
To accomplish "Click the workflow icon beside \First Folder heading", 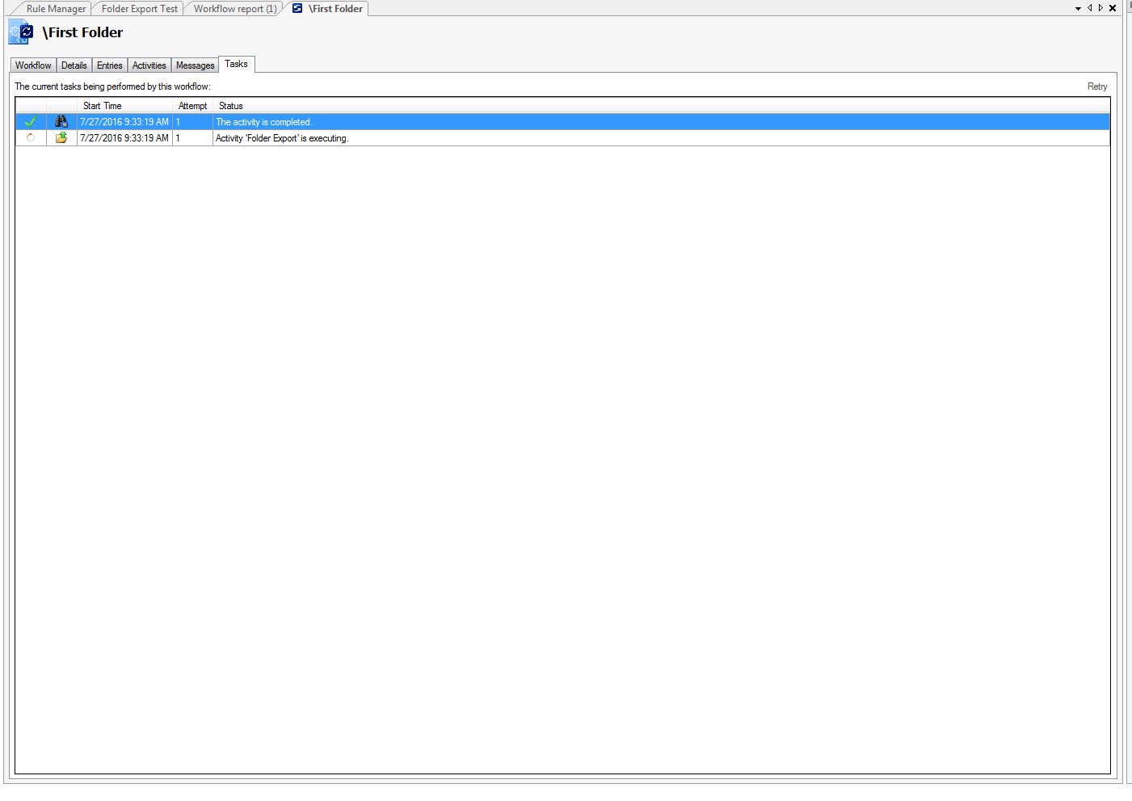I will click(21, 33).
